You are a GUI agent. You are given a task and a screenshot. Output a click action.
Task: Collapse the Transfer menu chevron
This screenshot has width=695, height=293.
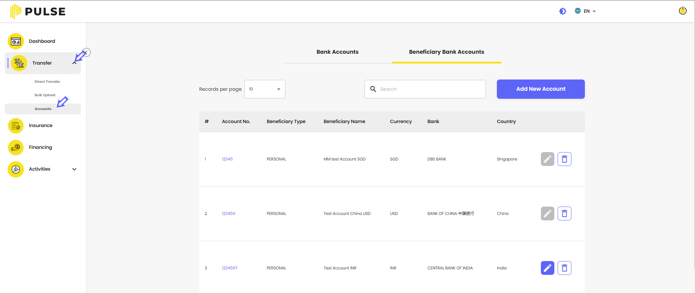coord(75,63)
